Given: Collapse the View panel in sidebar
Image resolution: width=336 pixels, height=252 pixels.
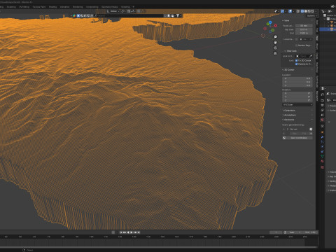Looking at the screenshot, I should 286,20.
